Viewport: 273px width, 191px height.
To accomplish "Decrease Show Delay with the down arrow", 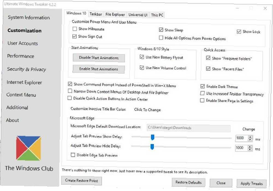I will [250, 140].
